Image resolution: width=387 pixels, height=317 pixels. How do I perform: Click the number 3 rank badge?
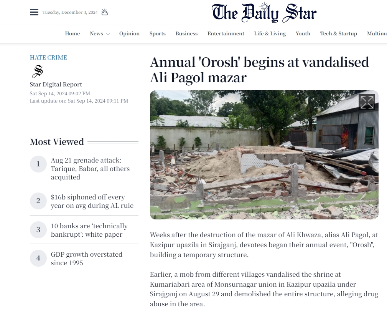(38, 230)
